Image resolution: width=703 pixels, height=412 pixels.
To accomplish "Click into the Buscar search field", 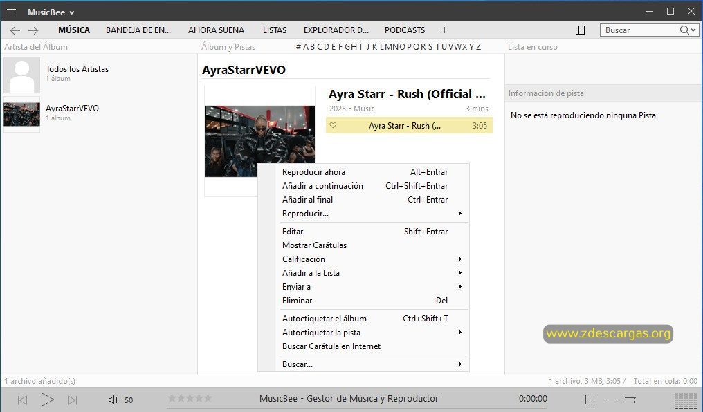I will pos(639,30).
